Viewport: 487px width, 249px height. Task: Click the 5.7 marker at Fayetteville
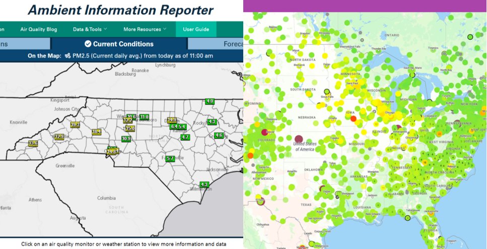point(170,158)
